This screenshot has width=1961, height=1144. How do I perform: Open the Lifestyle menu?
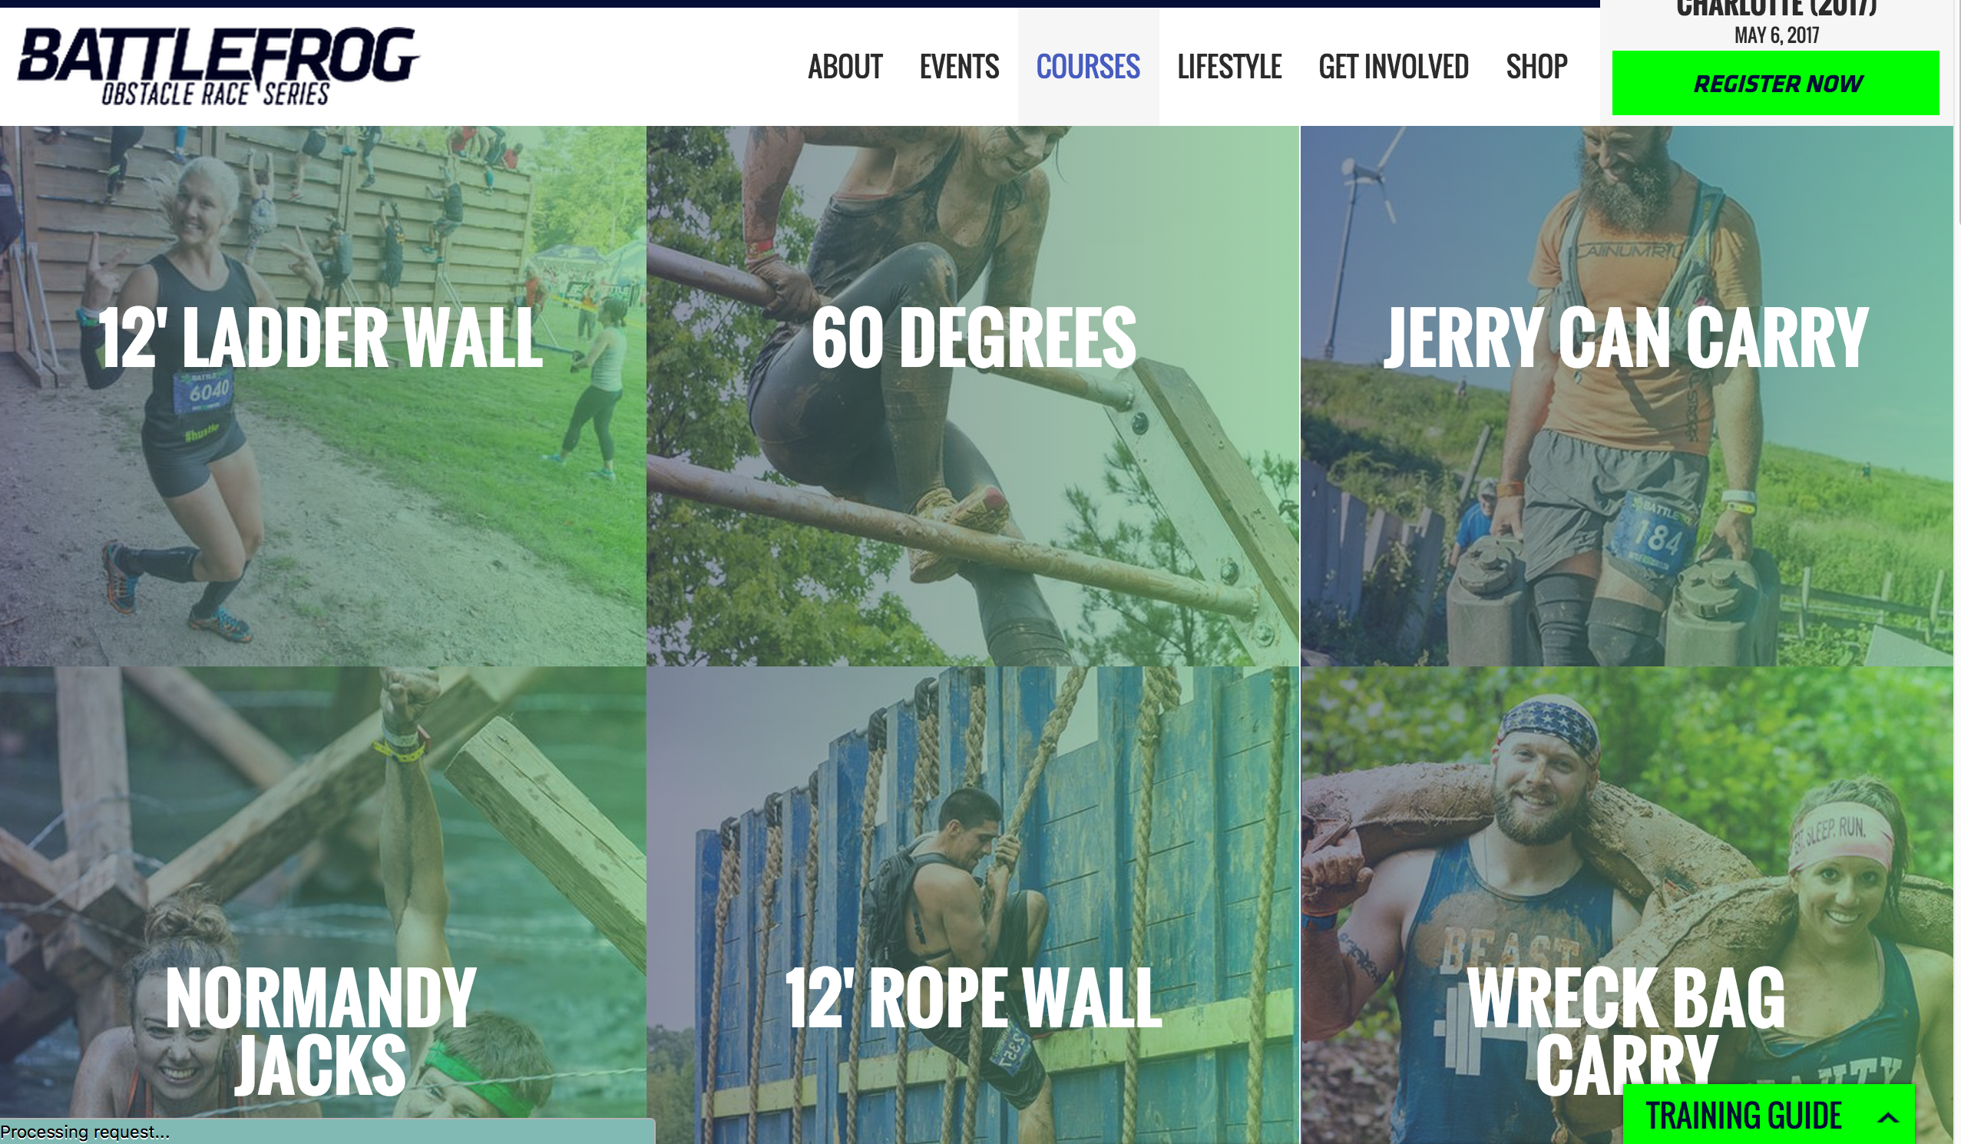[1229, 67]
